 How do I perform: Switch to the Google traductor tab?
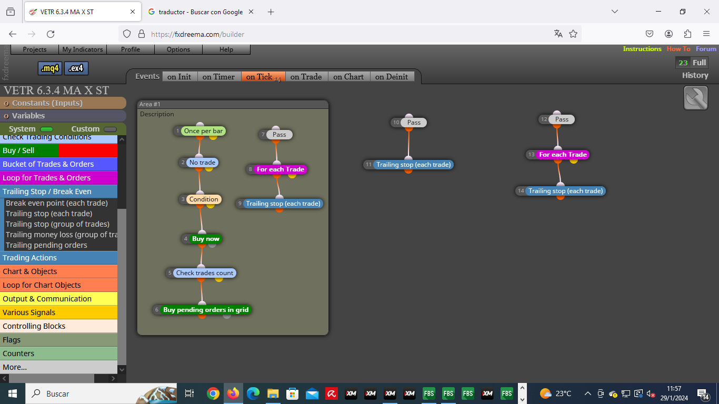click(200, 12)
